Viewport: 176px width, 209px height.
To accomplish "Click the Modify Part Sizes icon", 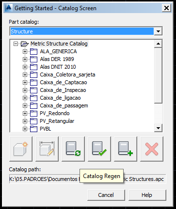I will pos(47,149).
